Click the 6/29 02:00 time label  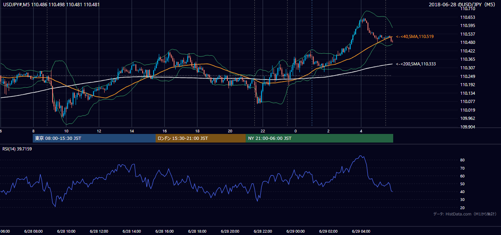coord(328,231)
